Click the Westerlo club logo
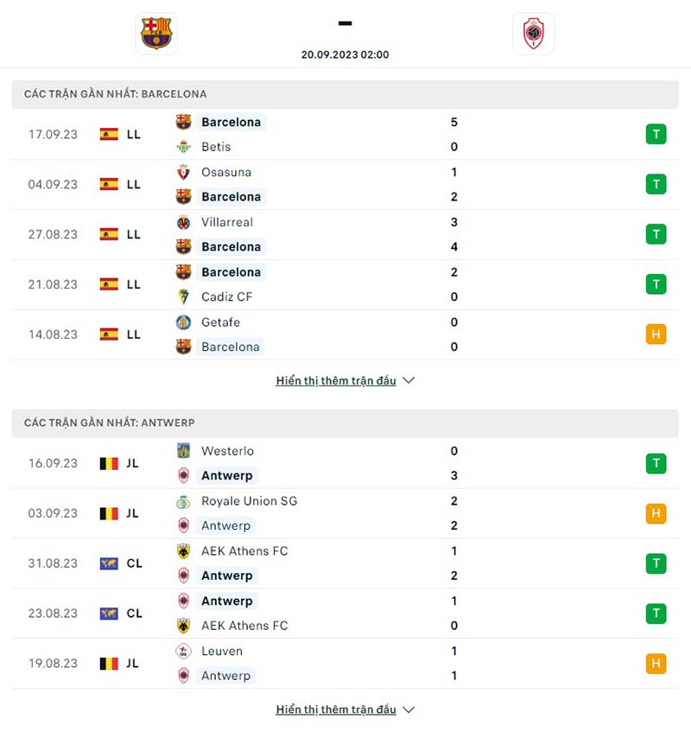The image size is (691, 738). [x=183, y=451]
